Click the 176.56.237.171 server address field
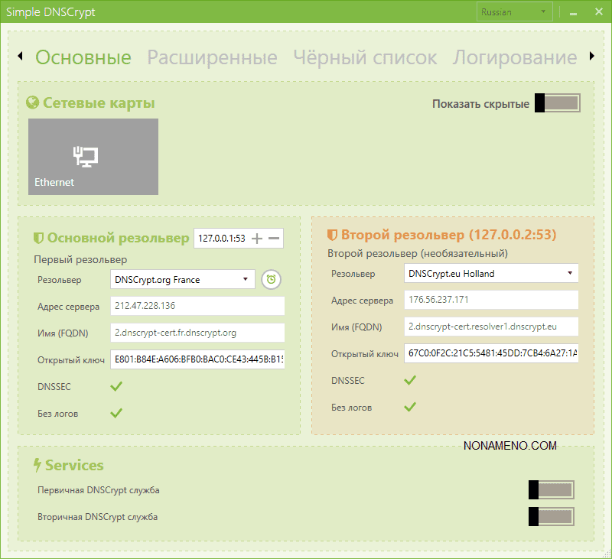 point(491,301)
